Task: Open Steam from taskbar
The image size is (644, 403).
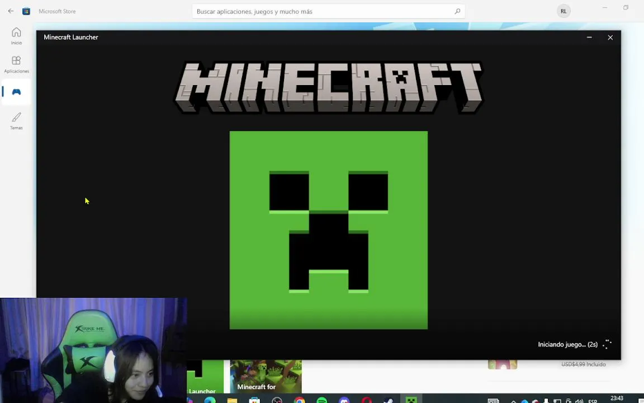Action: pyautogui.click(x=389, y=401)
